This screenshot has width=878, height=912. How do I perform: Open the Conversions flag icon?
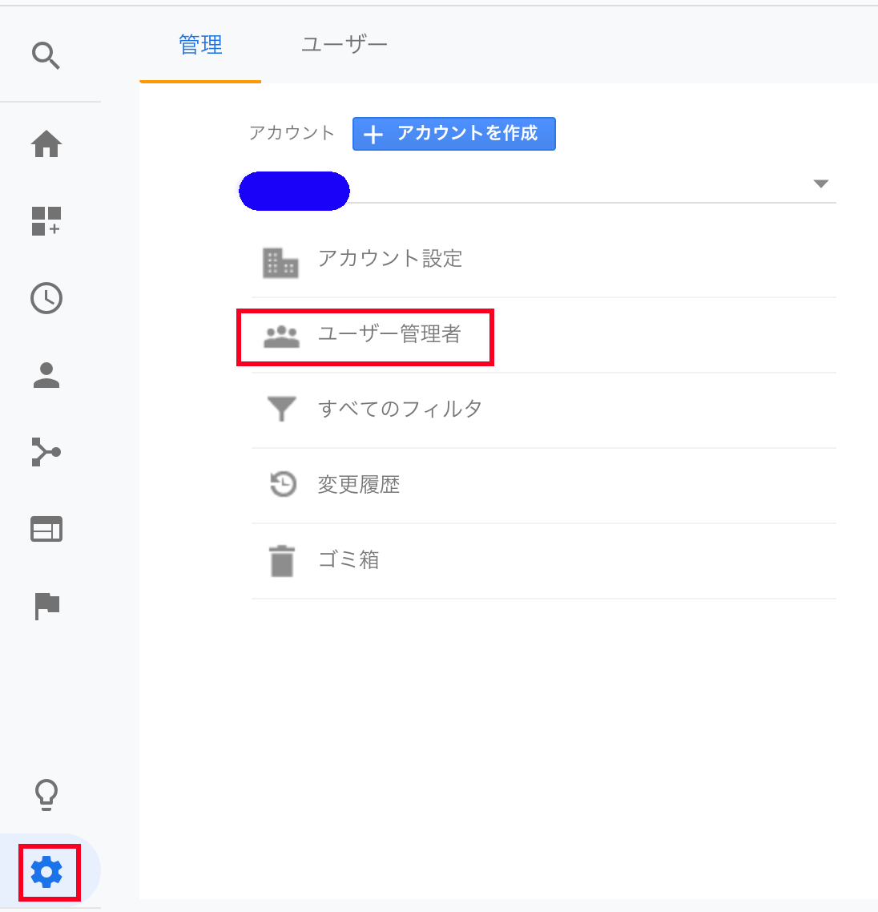(46, 606)
